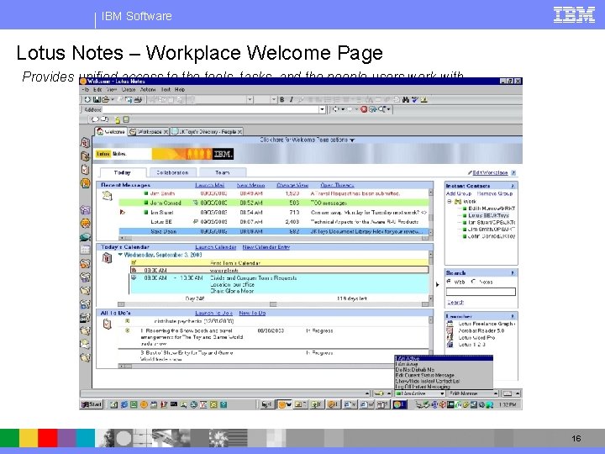Click Instant Contacts help question icon

click(x=513, y=186)
